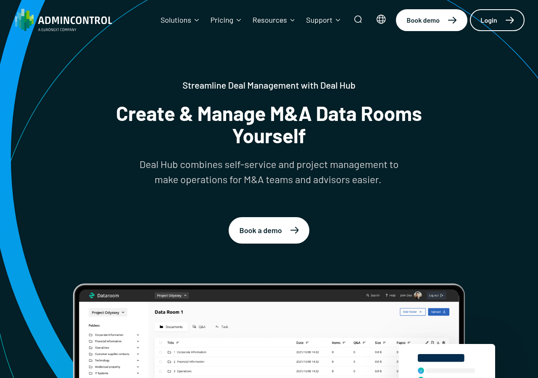The image size is (538, 378).
Task: Click the Add folder button in preview
Action: pos(412,312)
